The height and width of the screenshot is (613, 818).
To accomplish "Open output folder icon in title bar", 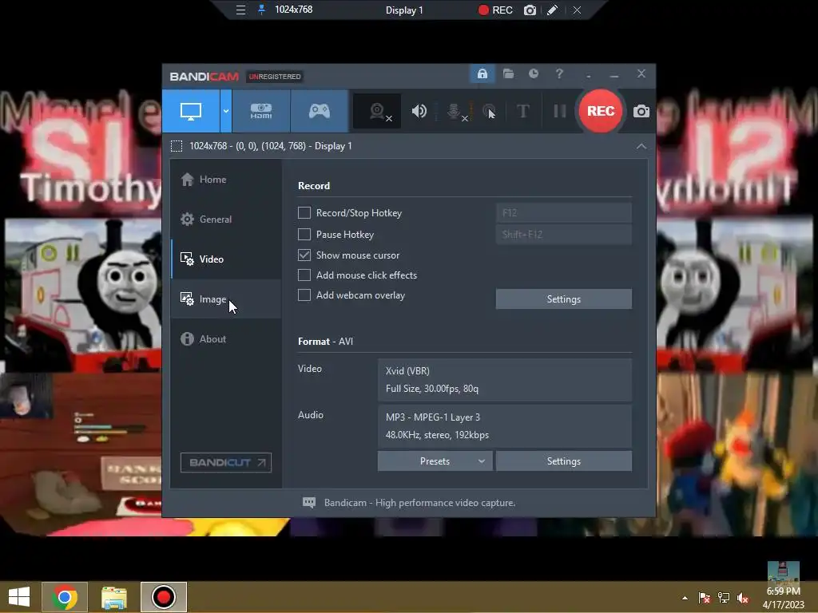I will (508, 74).
